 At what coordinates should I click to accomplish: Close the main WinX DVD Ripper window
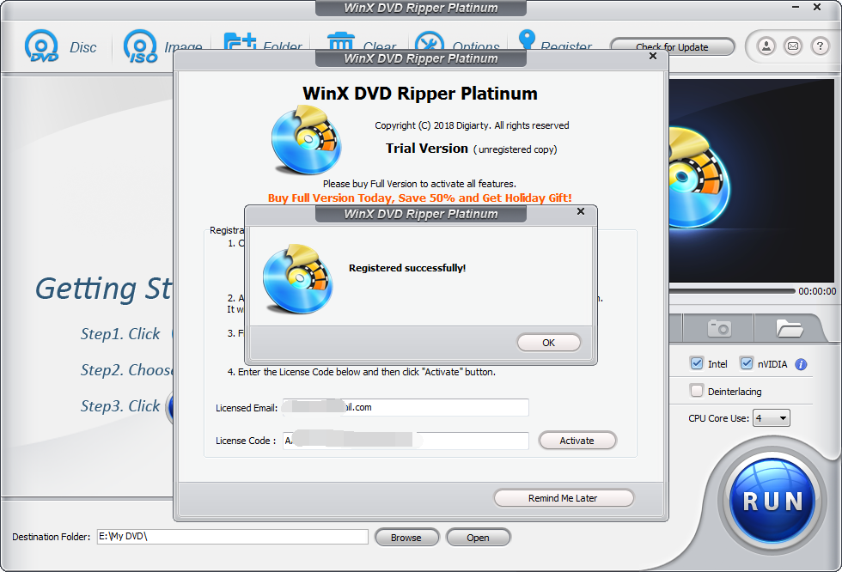(817, 8)
